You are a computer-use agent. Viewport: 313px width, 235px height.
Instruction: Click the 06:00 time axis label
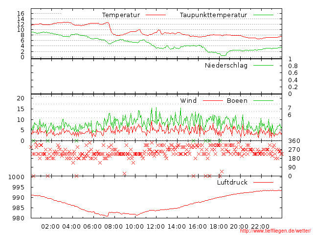tap(92, 227)
